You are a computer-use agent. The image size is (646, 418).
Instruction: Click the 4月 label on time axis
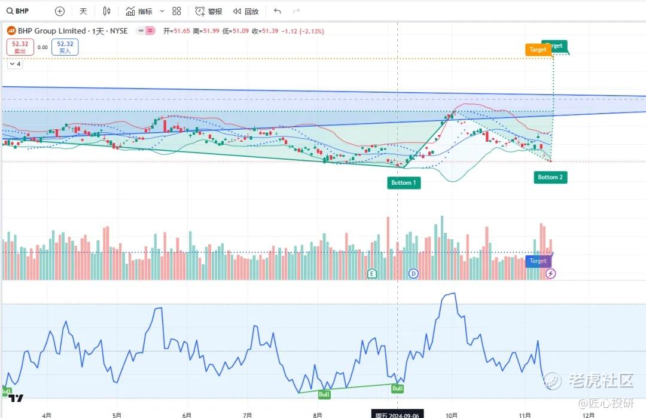click(47, 414)
